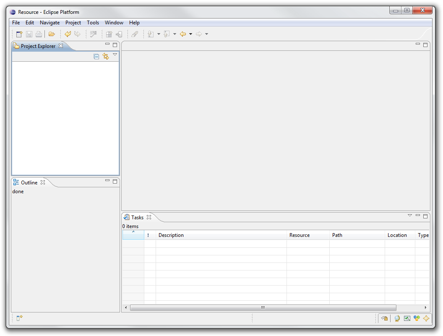443x336 pixels.
Task: Open the Window menu
Action: pyautogui.click(x=114, y=23)
